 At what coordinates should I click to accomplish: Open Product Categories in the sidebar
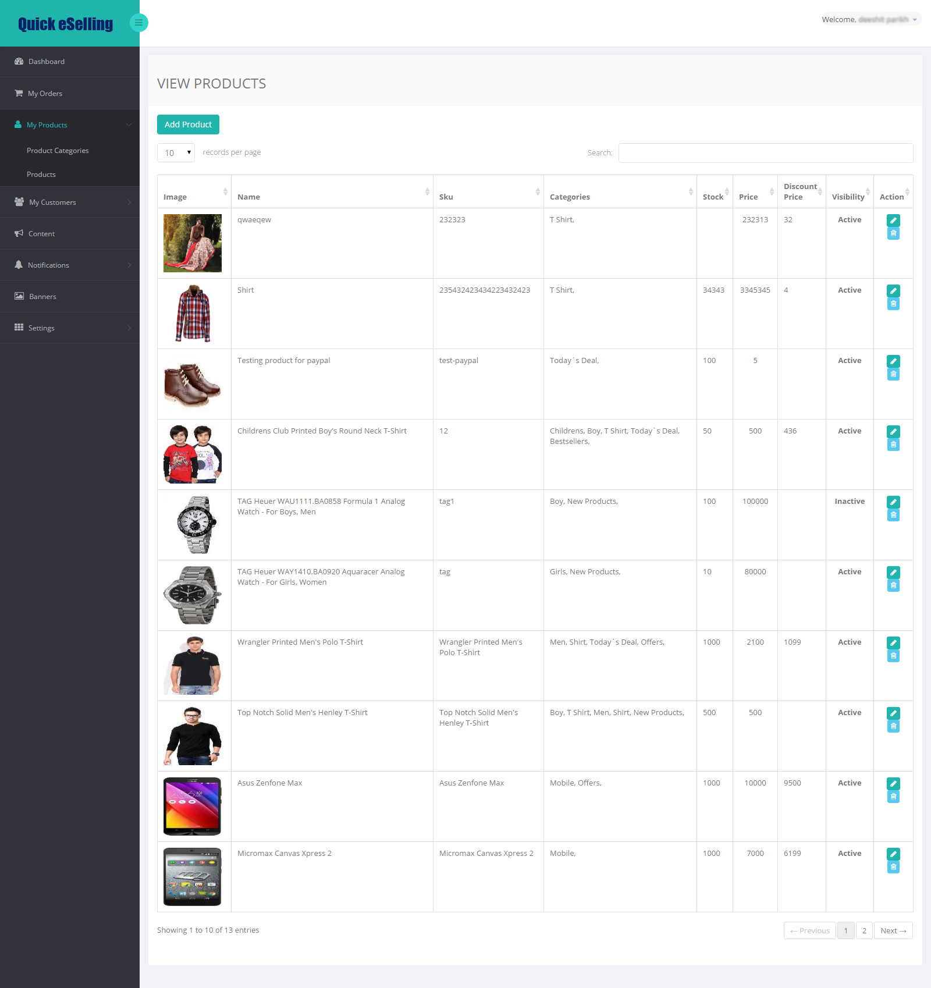(58, 150)
